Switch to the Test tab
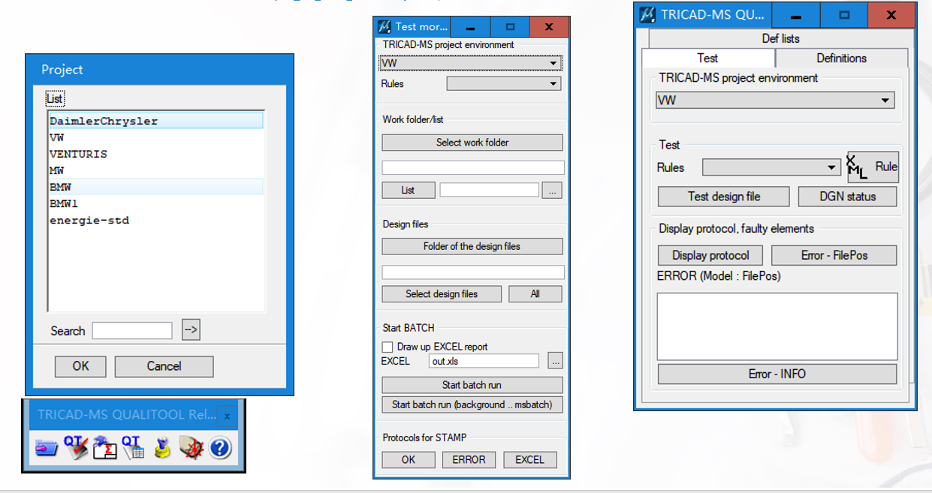This screenshot has width=932, height=493. click(707, 58)
